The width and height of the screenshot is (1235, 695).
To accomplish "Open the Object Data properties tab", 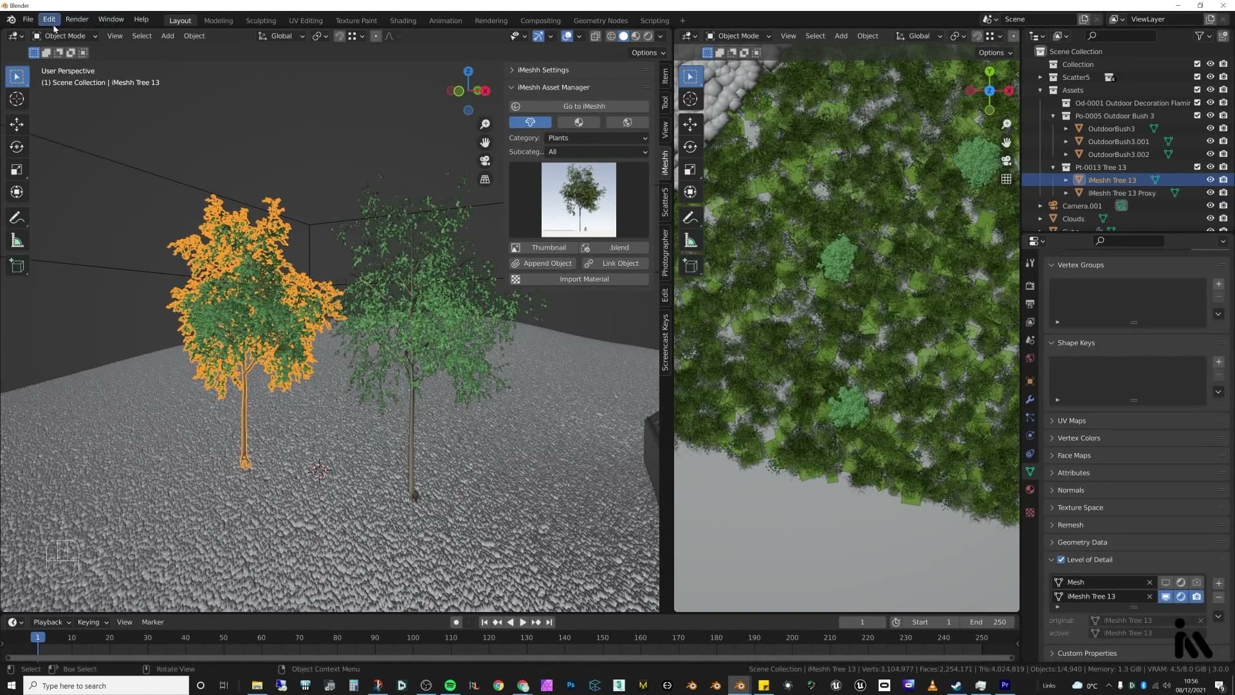I will tap(1030, 471).
